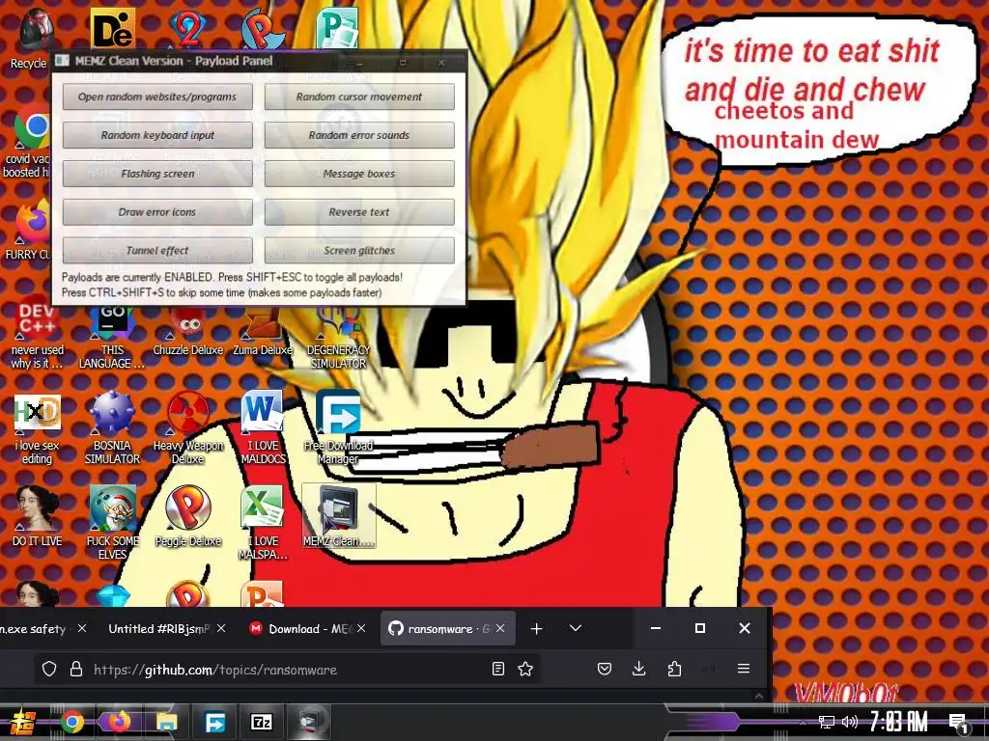The image size is (989, 741).
Task: Open network status icon in tray
Action: 827,722
